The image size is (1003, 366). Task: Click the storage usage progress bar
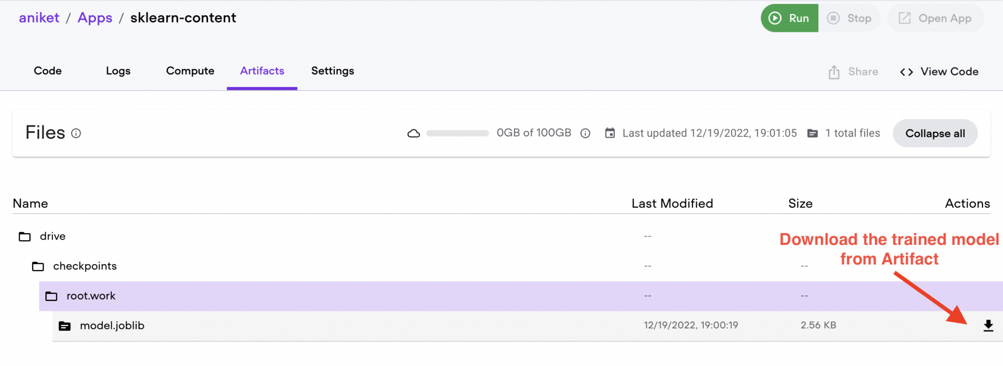point(457,133)
